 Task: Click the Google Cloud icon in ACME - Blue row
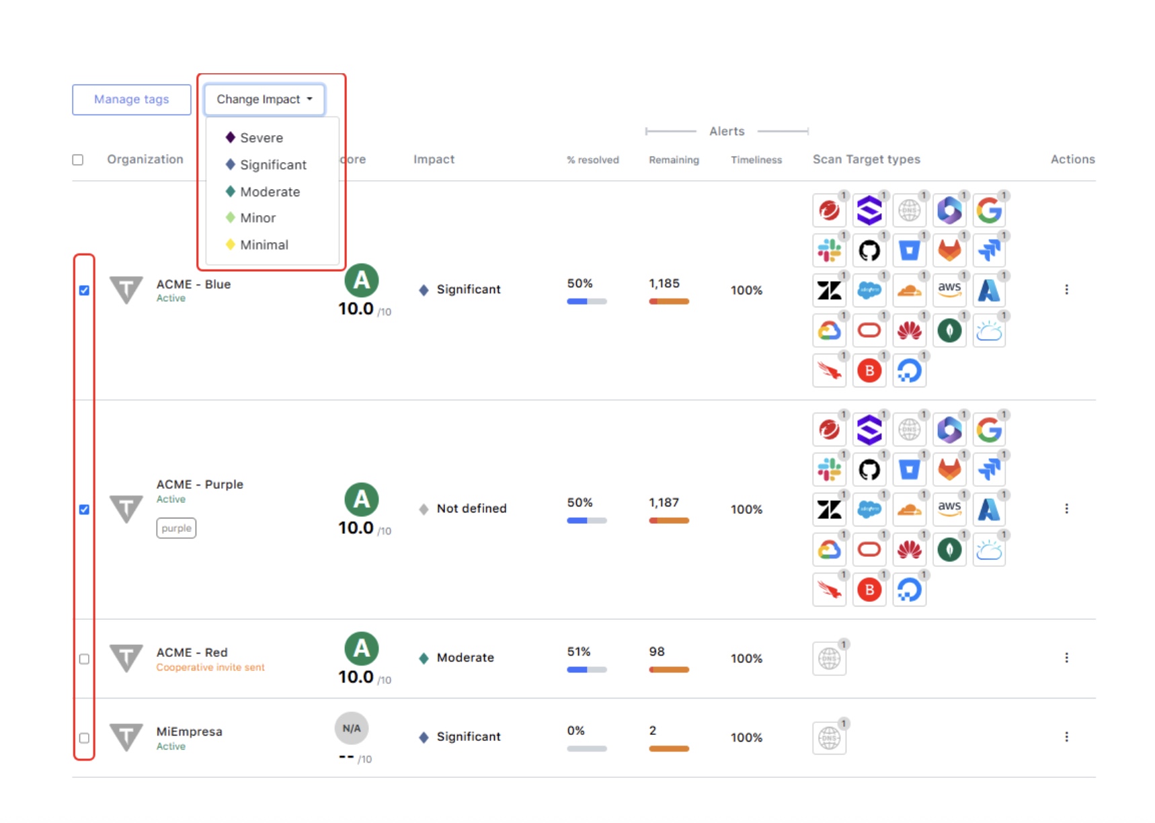(x=829, y=331)
